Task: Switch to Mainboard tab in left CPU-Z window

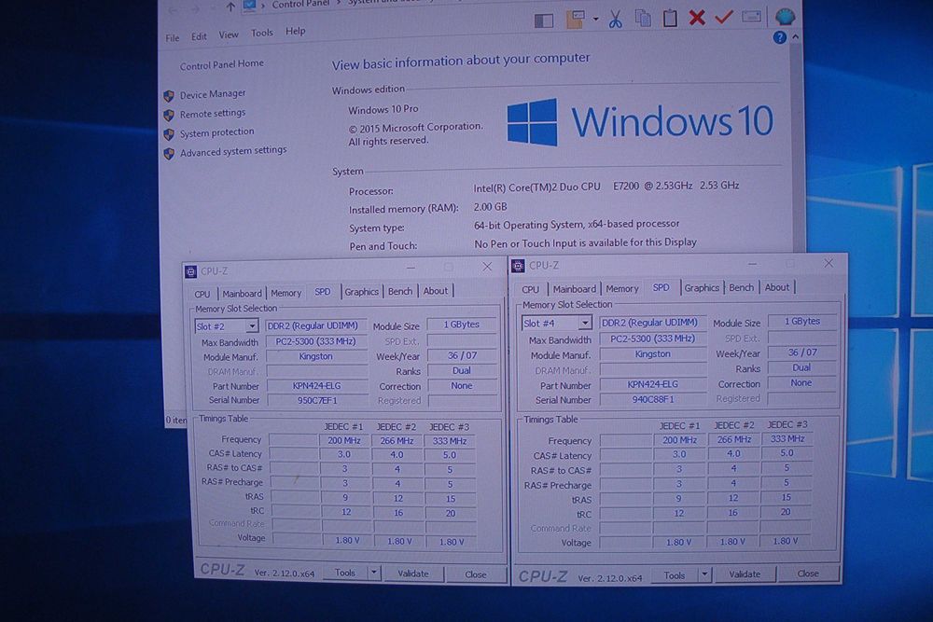Action: click(x=242, y=293)
